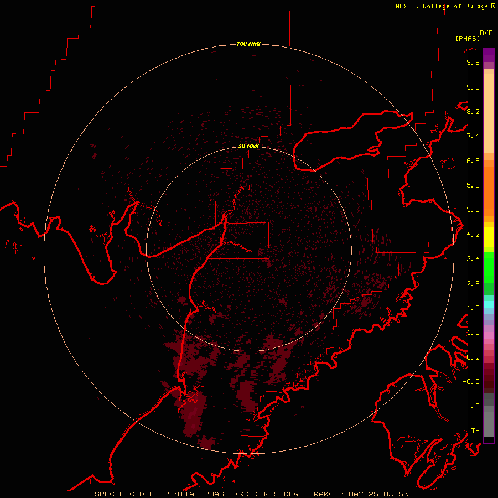Click the 50 NMI range ring label
Screen dimensions: 498x498
[x=248, y=146]
